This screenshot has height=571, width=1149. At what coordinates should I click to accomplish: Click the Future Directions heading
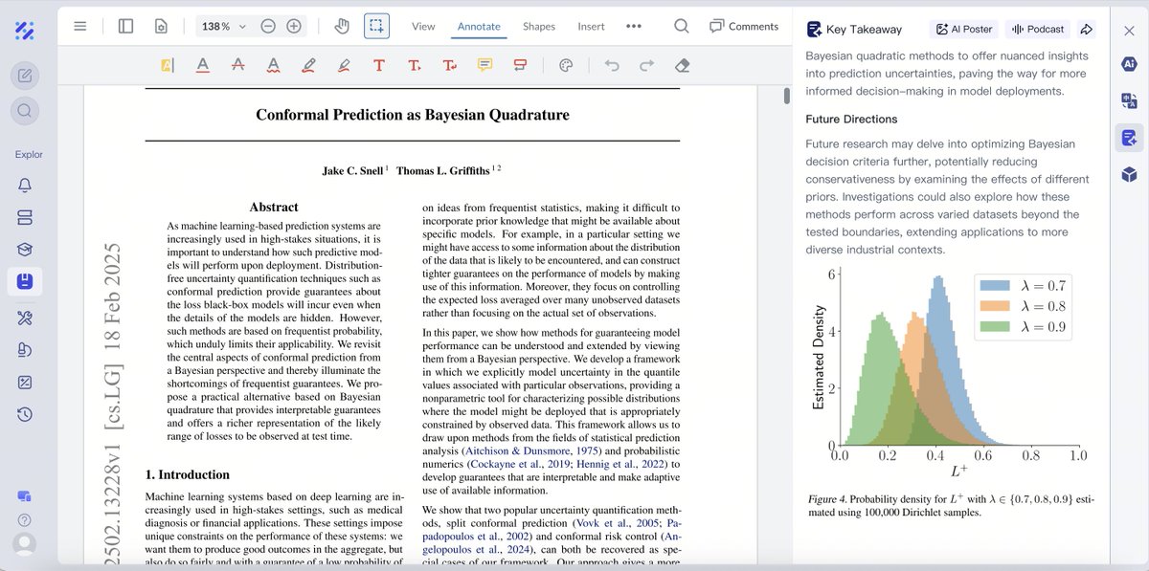[851, 120]
